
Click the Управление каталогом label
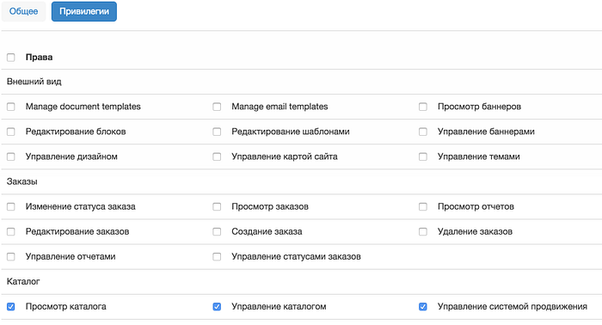pyautogui.click(x=279, y=307)
